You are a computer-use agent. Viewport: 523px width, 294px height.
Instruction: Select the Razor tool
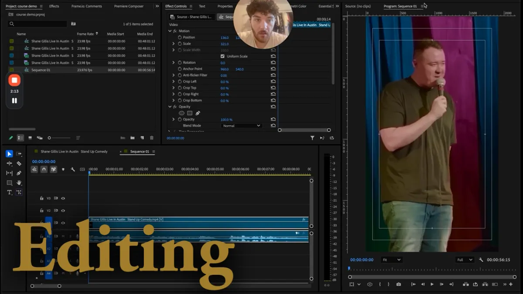(19, 163)
